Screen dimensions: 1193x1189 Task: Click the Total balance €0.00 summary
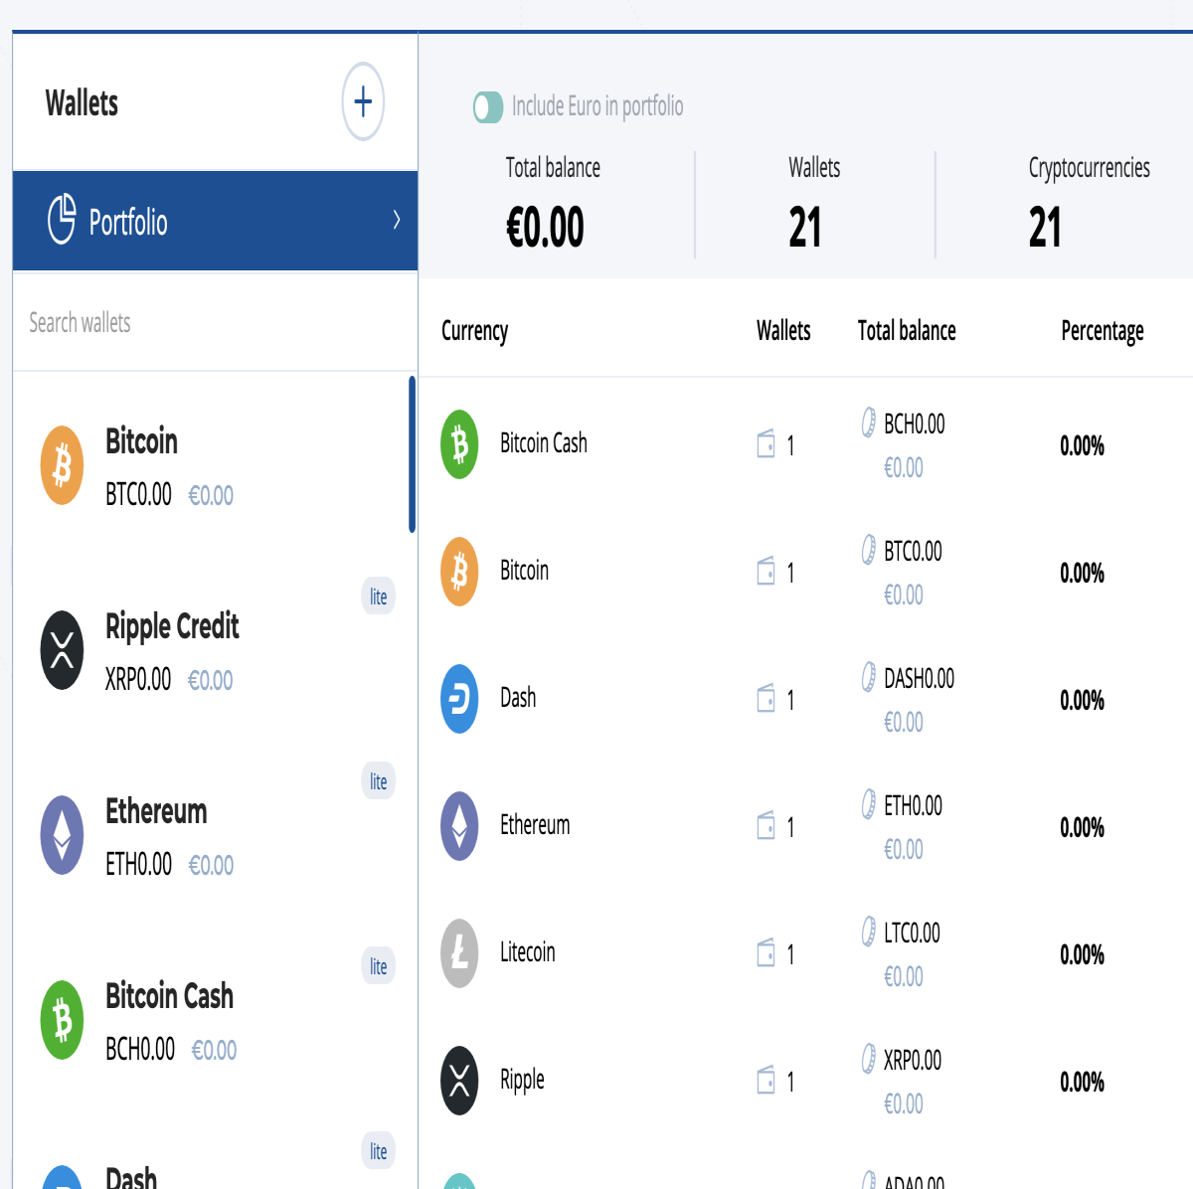545,227
